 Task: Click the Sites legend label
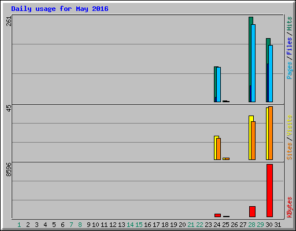[x=290, y=151]
